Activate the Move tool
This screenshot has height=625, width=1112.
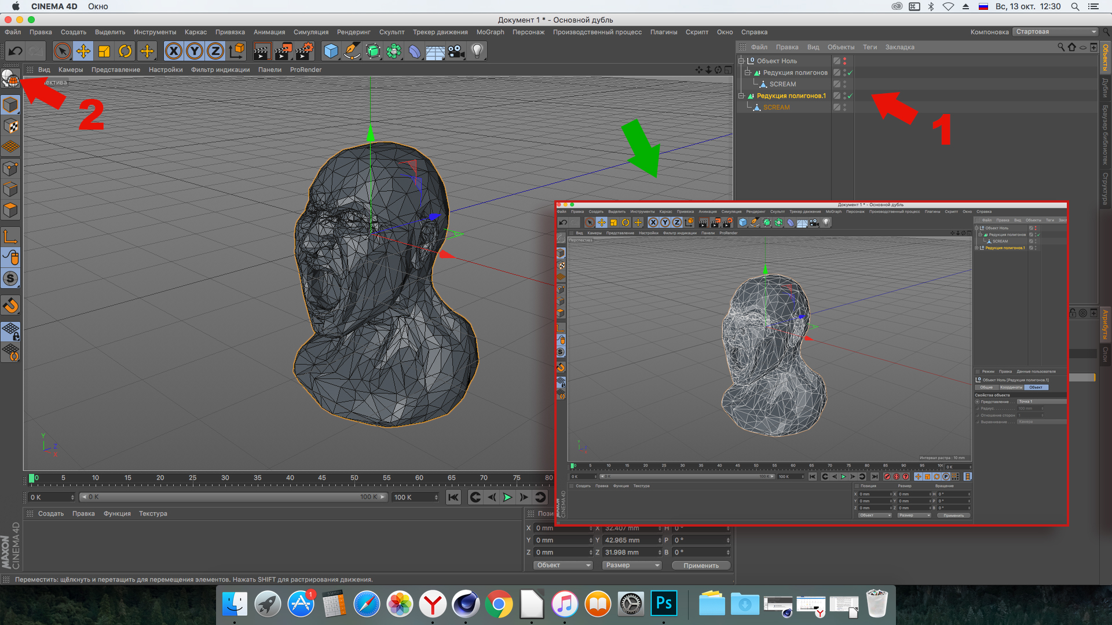coord(83,51)
